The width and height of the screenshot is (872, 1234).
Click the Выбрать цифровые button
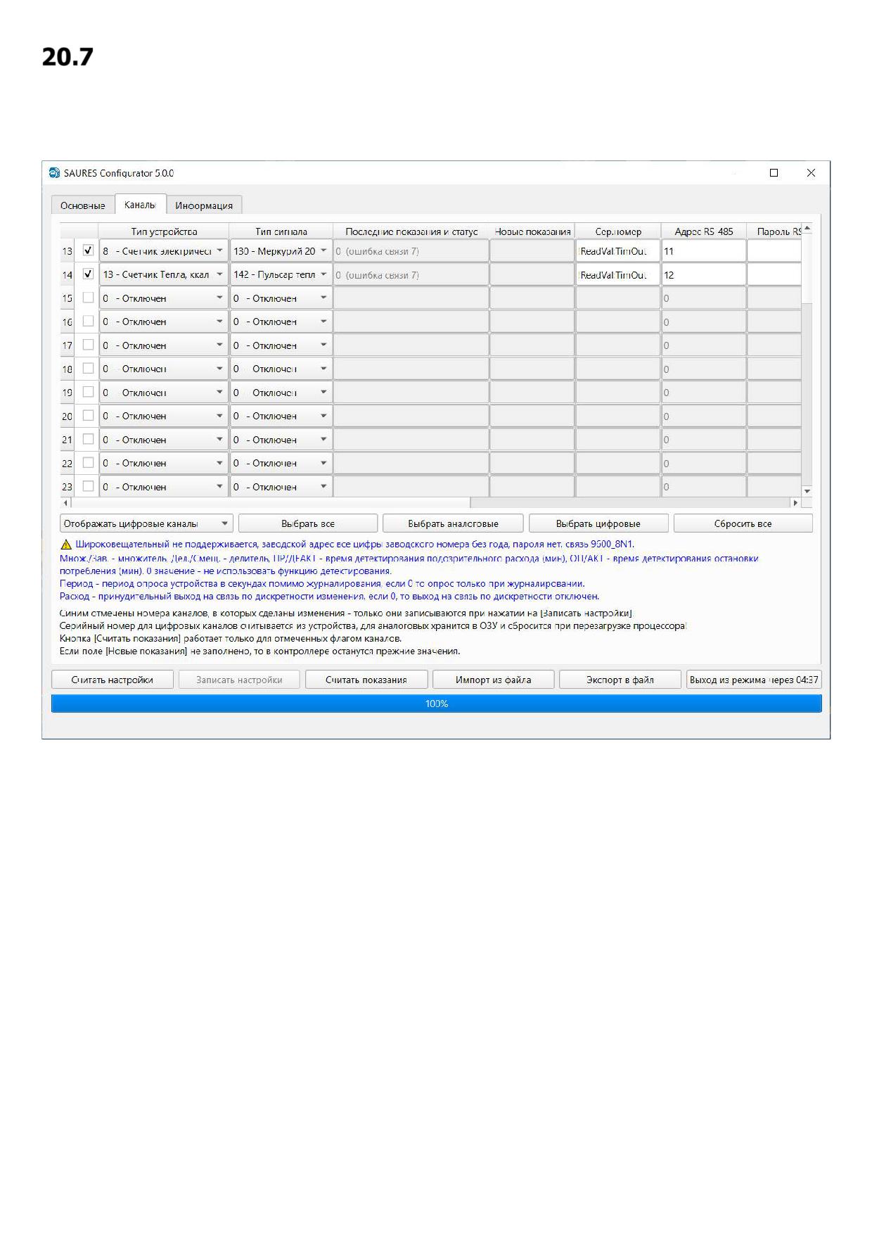[x=598, y=523]
